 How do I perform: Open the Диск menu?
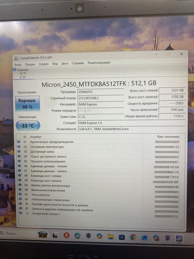65,64
